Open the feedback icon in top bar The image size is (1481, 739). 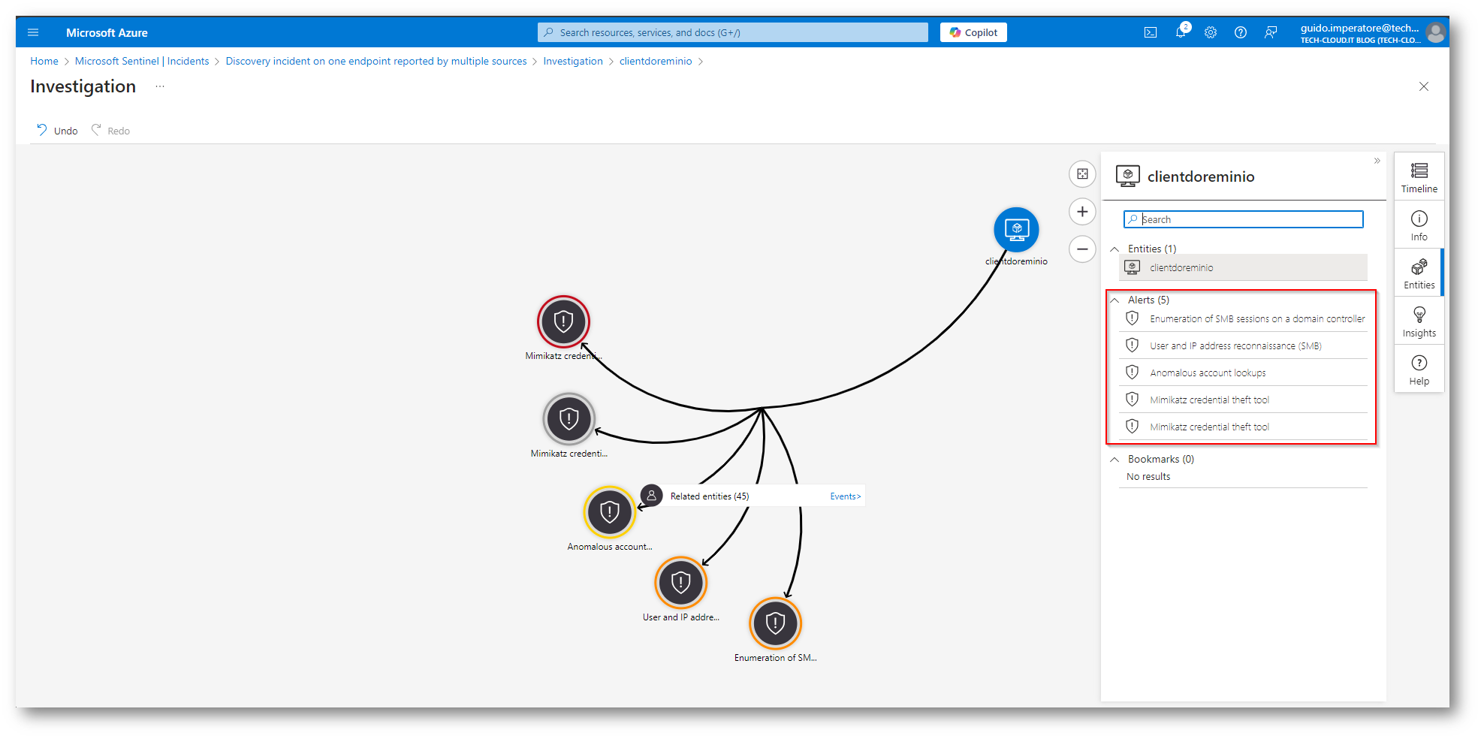(1271, 32)
